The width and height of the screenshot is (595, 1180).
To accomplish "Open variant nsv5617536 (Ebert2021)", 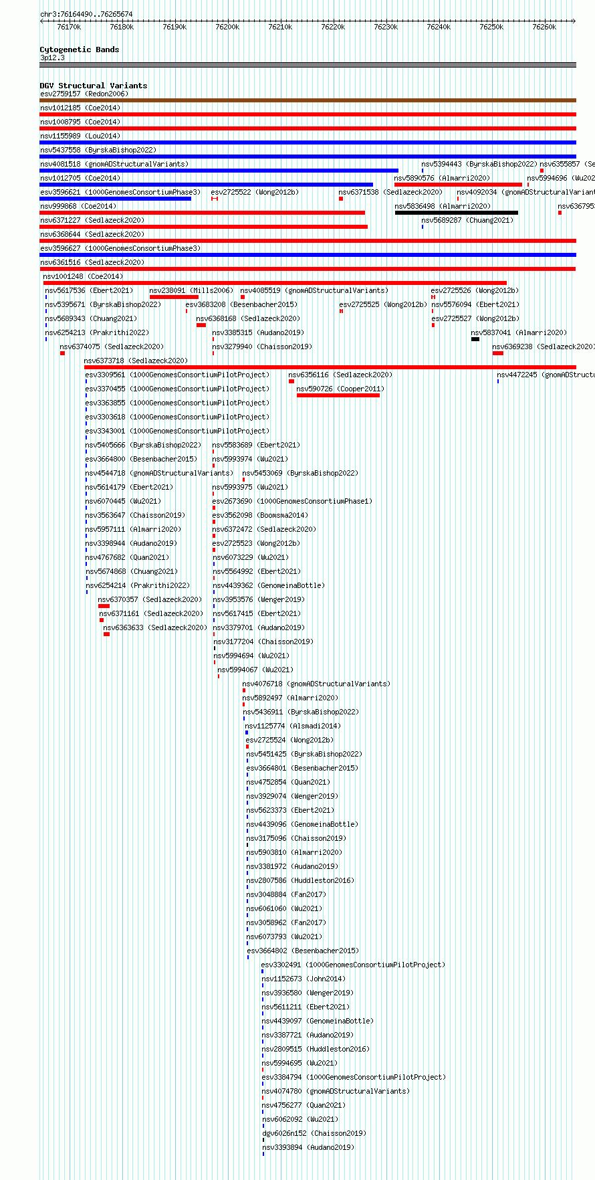I will (x=90, y=291).
